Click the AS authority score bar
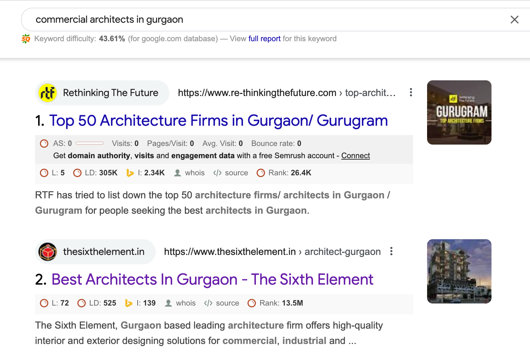The image size is (530, 359). [90, 144]
